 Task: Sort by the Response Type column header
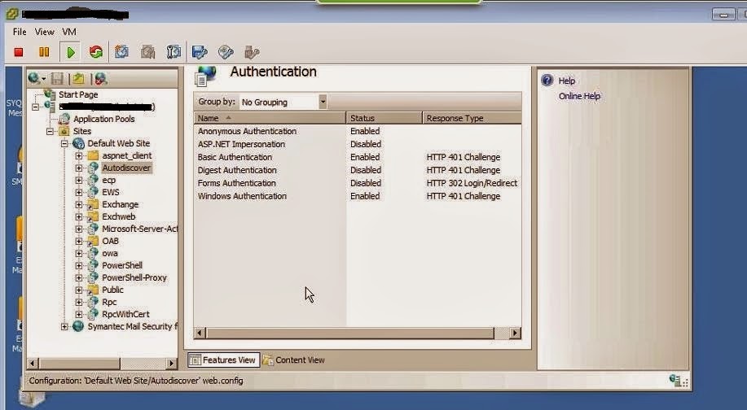coord(472,118)
